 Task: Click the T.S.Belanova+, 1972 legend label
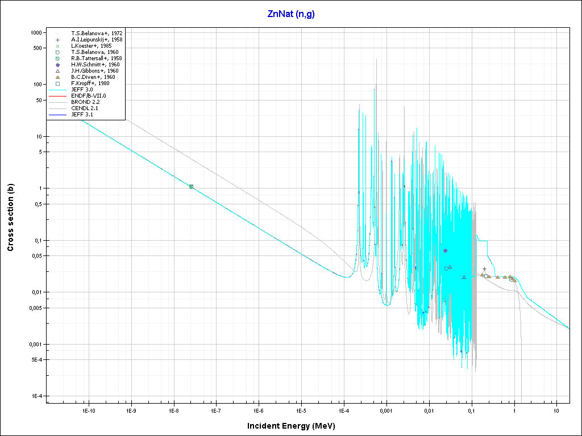pyautogui.click(x=97, y=33)
